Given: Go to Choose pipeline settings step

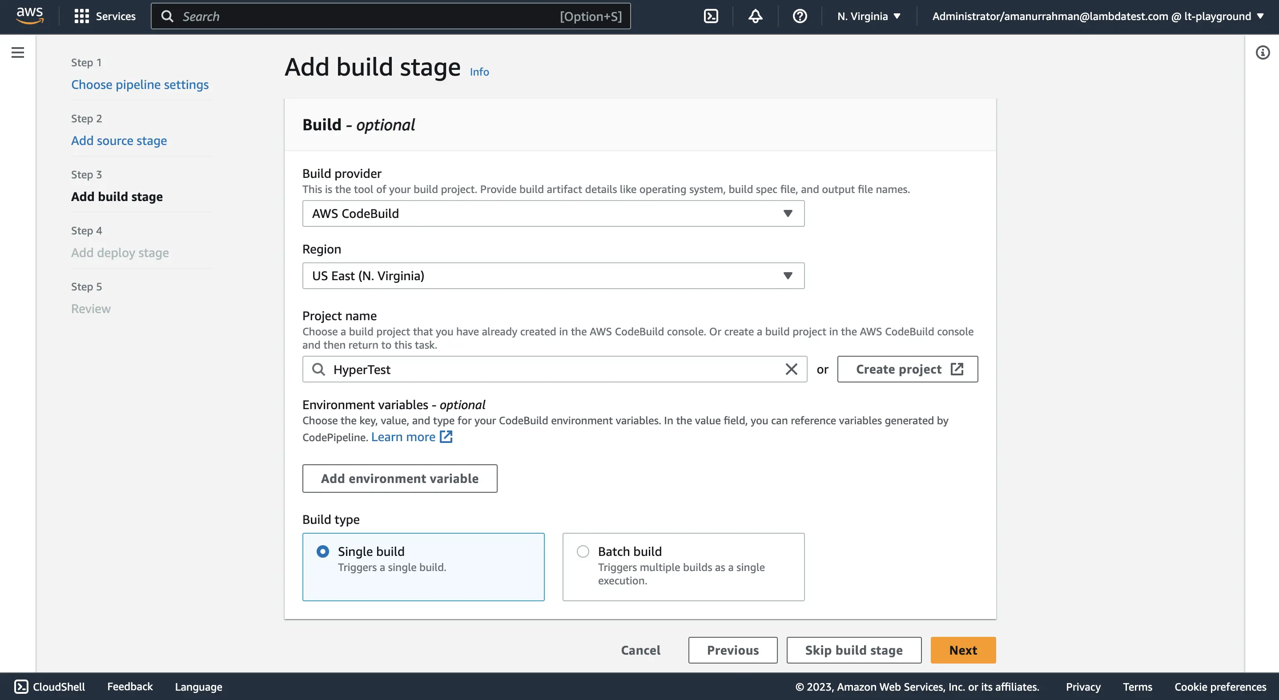Looking at the screenshot, I should 140,84.
